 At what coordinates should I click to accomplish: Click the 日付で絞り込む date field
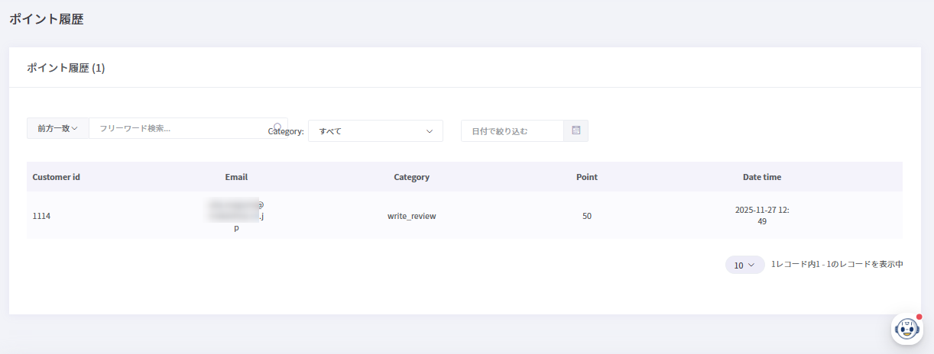[512, 131]
